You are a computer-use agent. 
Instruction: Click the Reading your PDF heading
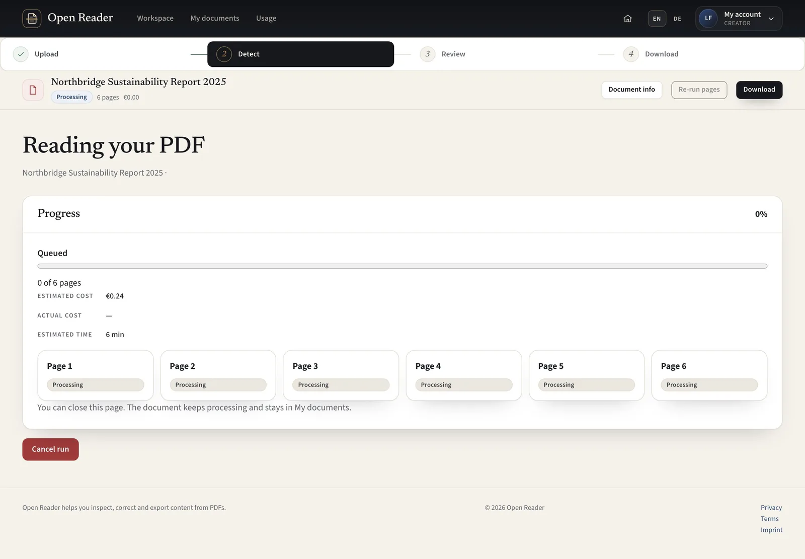(x=114, y=145)
